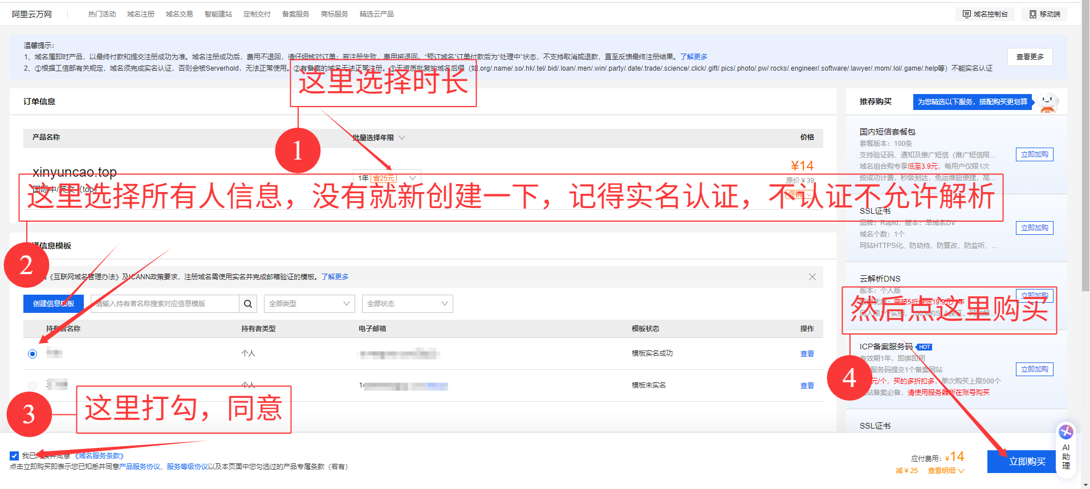Viewport: 1090px width, 489px height.
Task: Select the 模板未实名 holder radio button
Action: pos(32,386)
